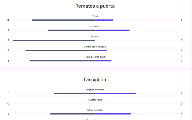Click the home value 14 in Total row
Viewport: 192px width, 120px height.
pyautogui.click(x=8, y=20)
